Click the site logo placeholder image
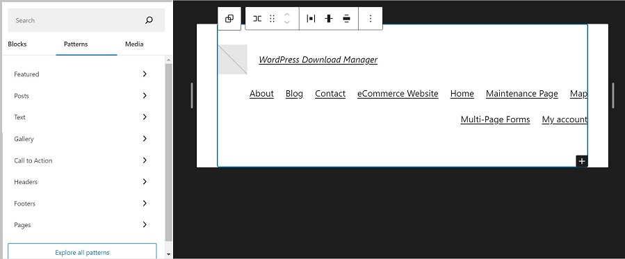This screenshot has width=625, height=259. 233,59
